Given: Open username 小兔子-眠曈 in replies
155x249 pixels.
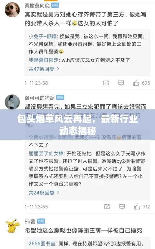Looking at the screenshot, I should [43, 37].
